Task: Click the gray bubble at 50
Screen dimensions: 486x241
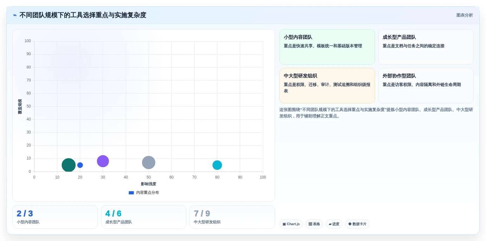Action: coord(149,162)
